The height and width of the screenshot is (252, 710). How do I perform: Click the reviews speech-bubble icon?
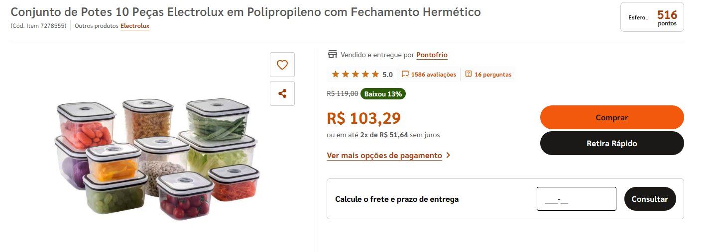pyautogui.click(x=405, y=75)
